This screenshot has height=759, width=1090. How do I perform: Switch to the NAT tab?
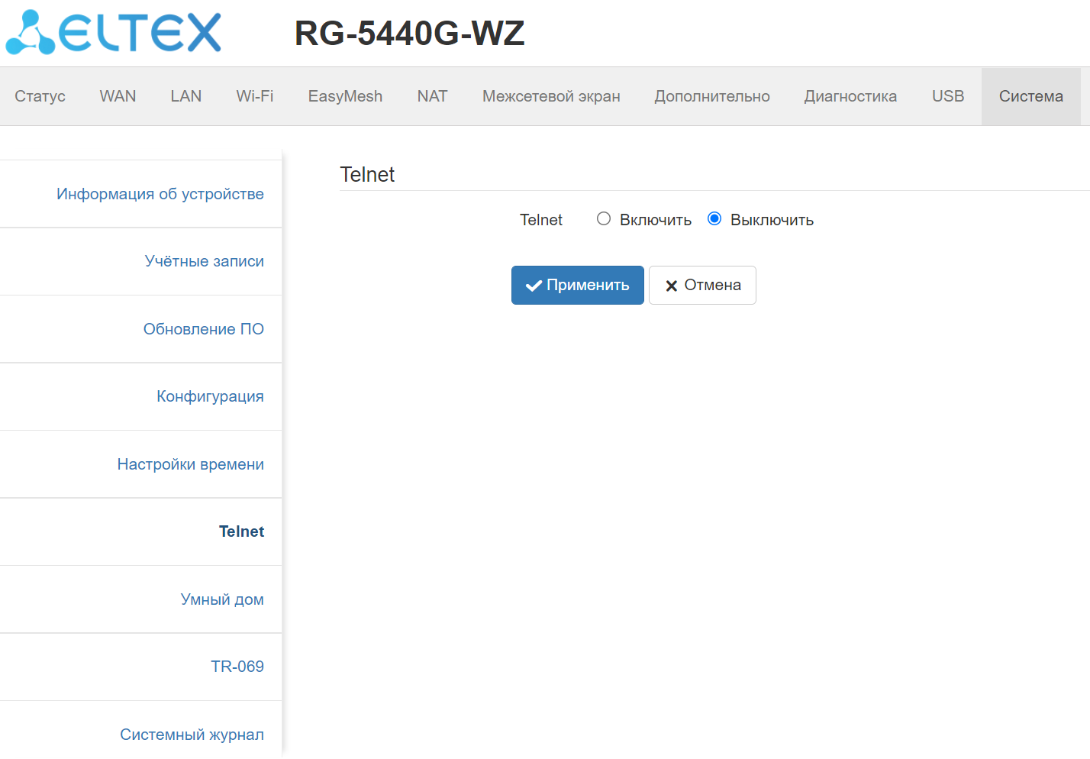pyautogui.click(x=432, y=96)
